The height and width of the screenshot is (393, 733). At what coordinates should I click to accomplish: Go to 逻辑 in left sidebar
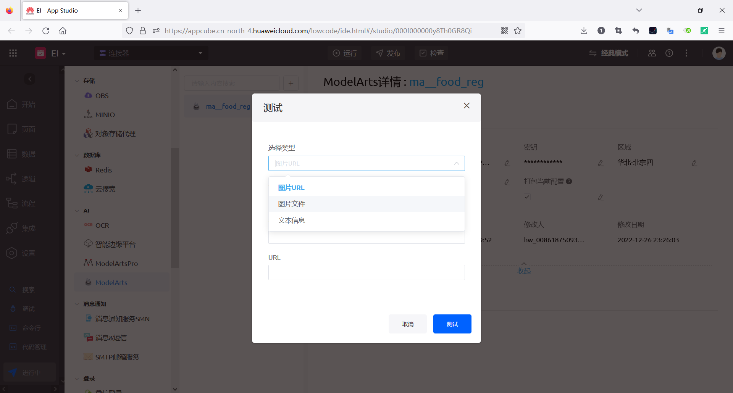tap(21, 179)
